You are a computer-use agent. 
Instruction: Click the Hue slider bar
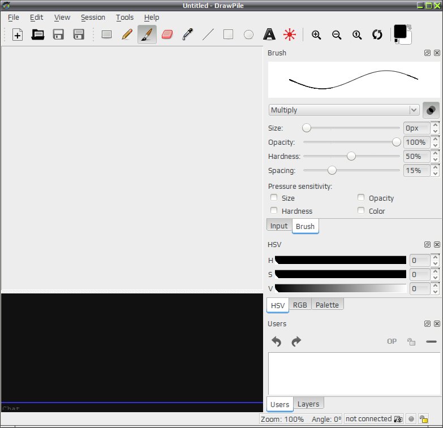341,260
